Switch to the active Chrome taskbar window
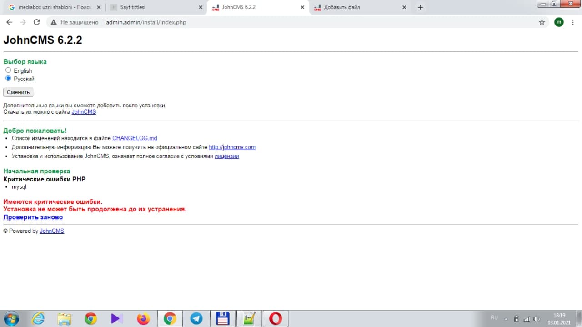 pos(170,318)
